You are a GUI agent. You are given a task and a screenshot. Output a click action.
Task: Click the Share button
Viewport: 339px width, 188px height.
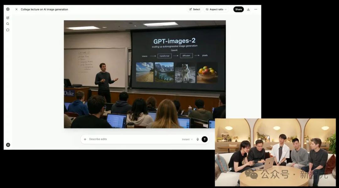point(238,9)
